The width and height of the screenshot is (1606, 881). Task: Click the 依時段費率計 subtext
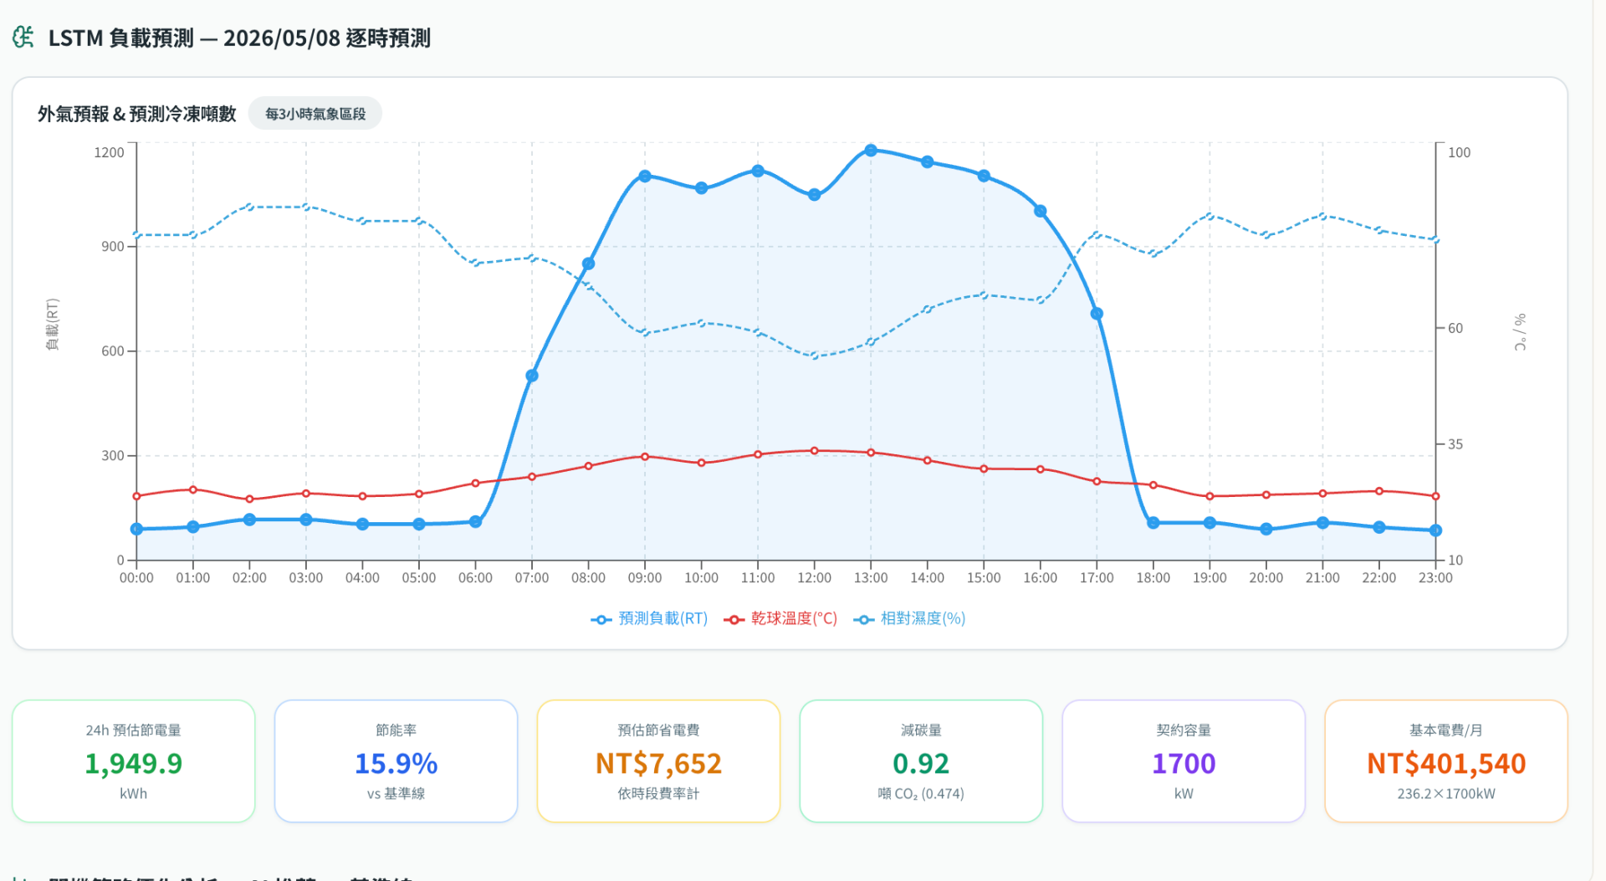(658, 794)
